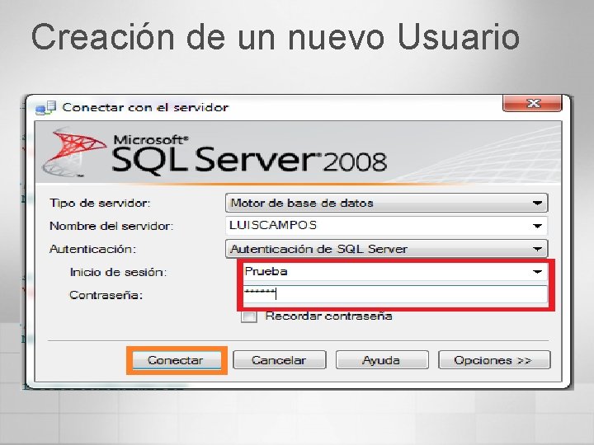Click the Contraseña label

pyautogui.click(x=106, y=295)
